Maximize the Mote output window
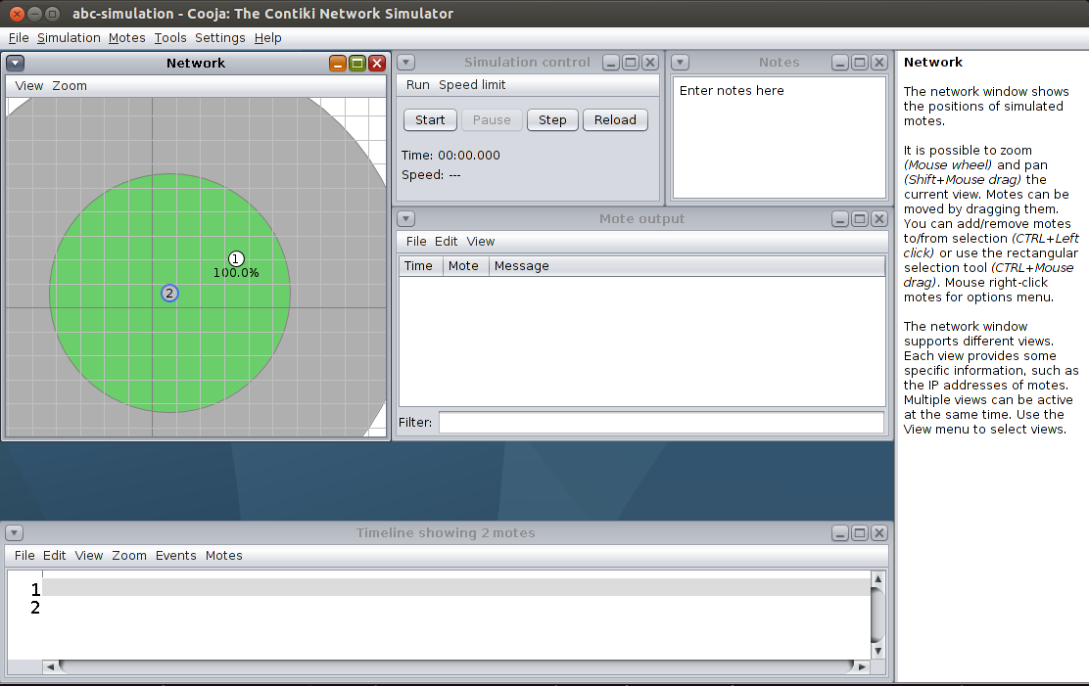 (860, 219)
